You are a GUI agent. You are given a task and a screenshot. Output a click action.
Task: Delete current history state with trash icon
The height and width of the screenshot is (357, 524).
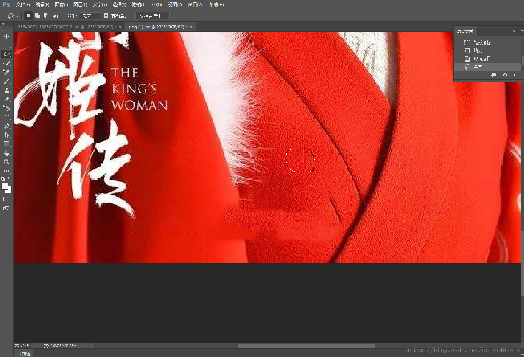coord(514,75)
